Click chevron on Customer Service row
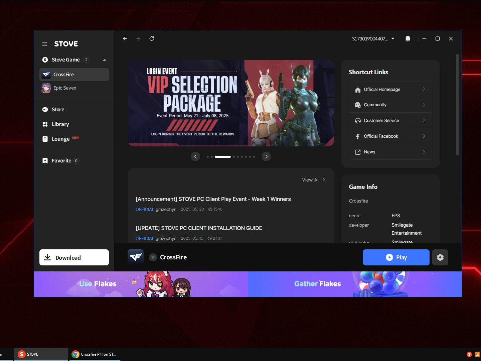 click(x=424, y=120)
